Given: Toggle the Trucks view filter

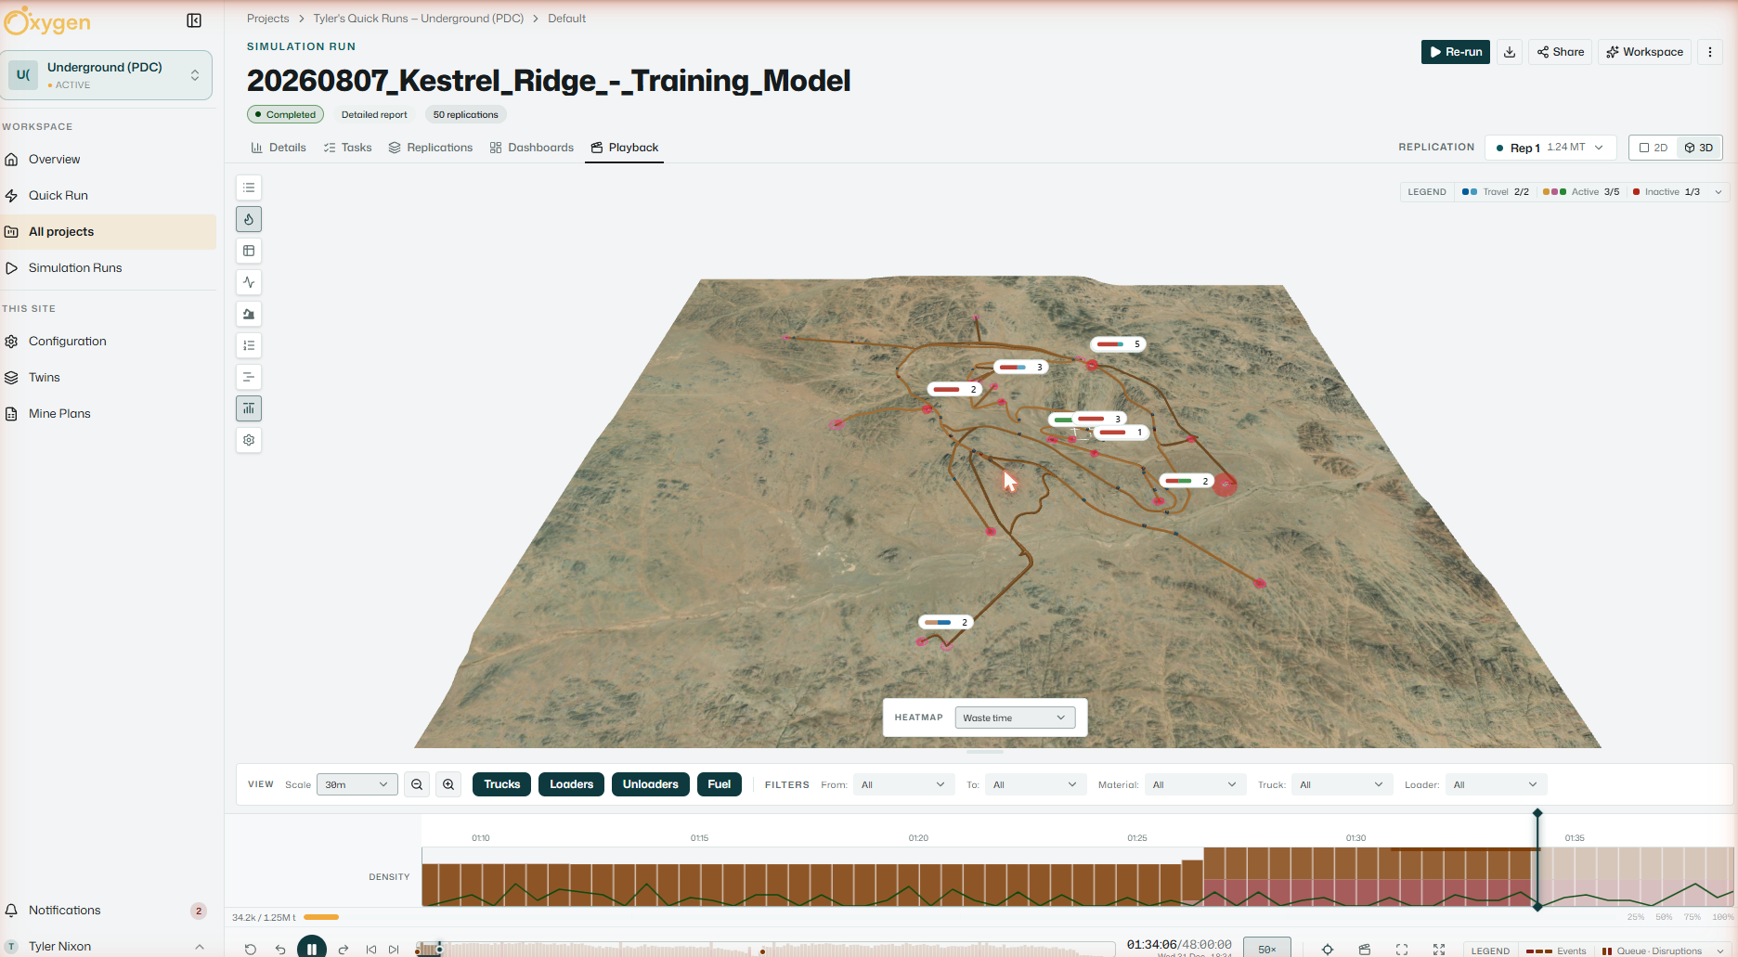Looking at the screenshot, I should point(502,784).
